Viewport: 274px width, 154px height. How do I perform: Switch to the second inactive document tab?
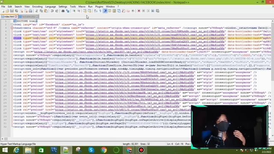click(x=28, y=17)
